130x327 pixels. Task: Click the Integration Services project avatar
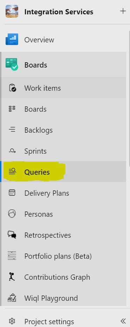click(x=12, y=11)
